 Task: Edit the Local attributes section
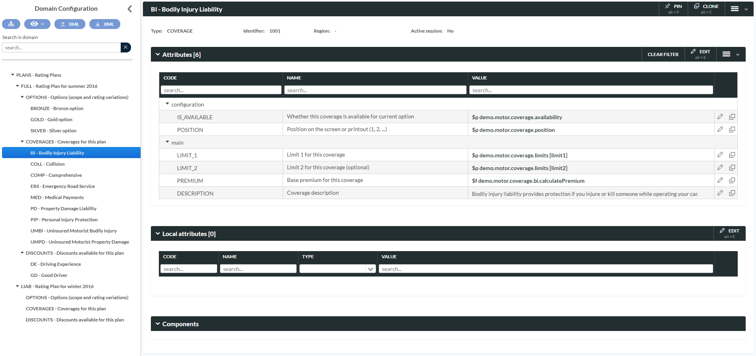pyautogui.click(x=729, y=234)
